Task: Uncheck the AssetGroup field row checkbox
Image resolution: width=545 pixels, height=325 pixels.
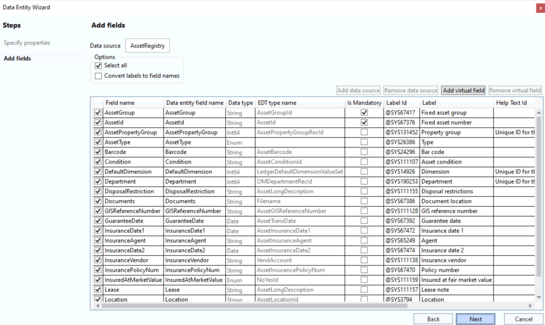Action: 97,113
